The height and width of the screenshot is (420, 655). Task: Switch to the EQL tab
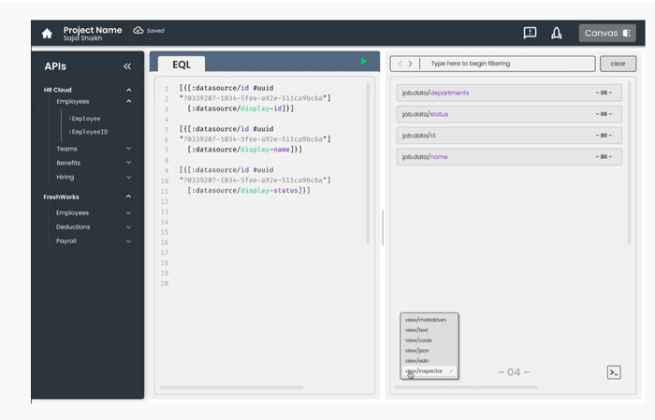[x=182, y=65]
